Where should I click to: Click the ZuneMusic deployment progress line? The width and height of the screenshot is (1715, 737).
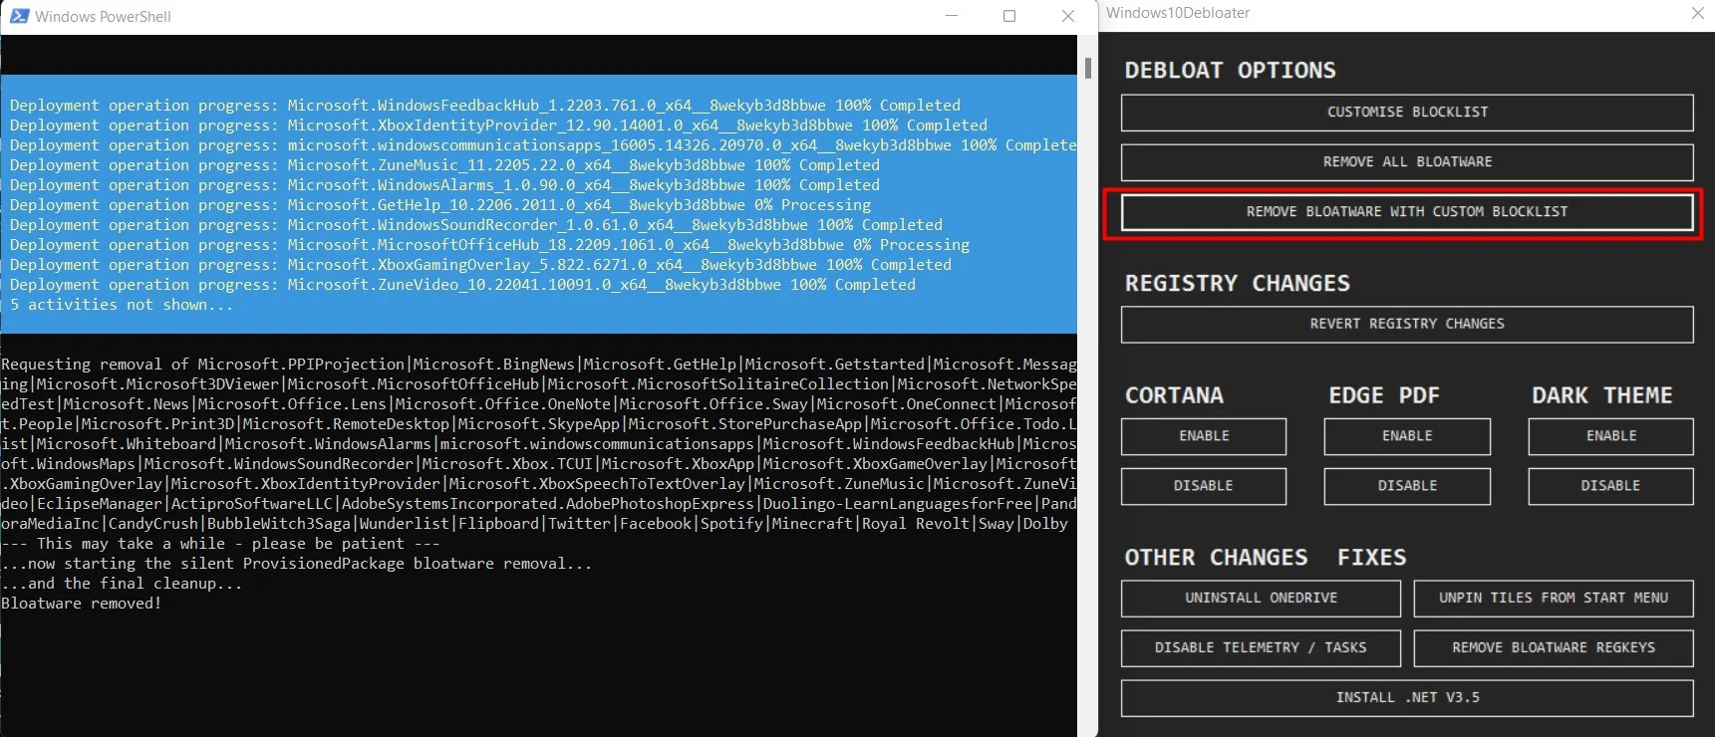(444, 165)
